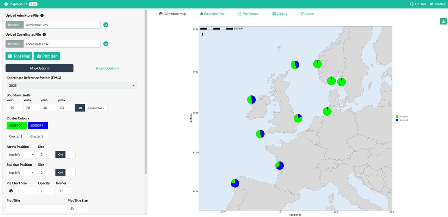
Task: Toggle the north arrow ON switch
Action: coord(60,154)
